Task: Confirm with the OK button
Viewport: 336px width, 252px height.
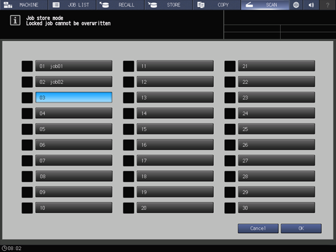Action: point(301,229)
